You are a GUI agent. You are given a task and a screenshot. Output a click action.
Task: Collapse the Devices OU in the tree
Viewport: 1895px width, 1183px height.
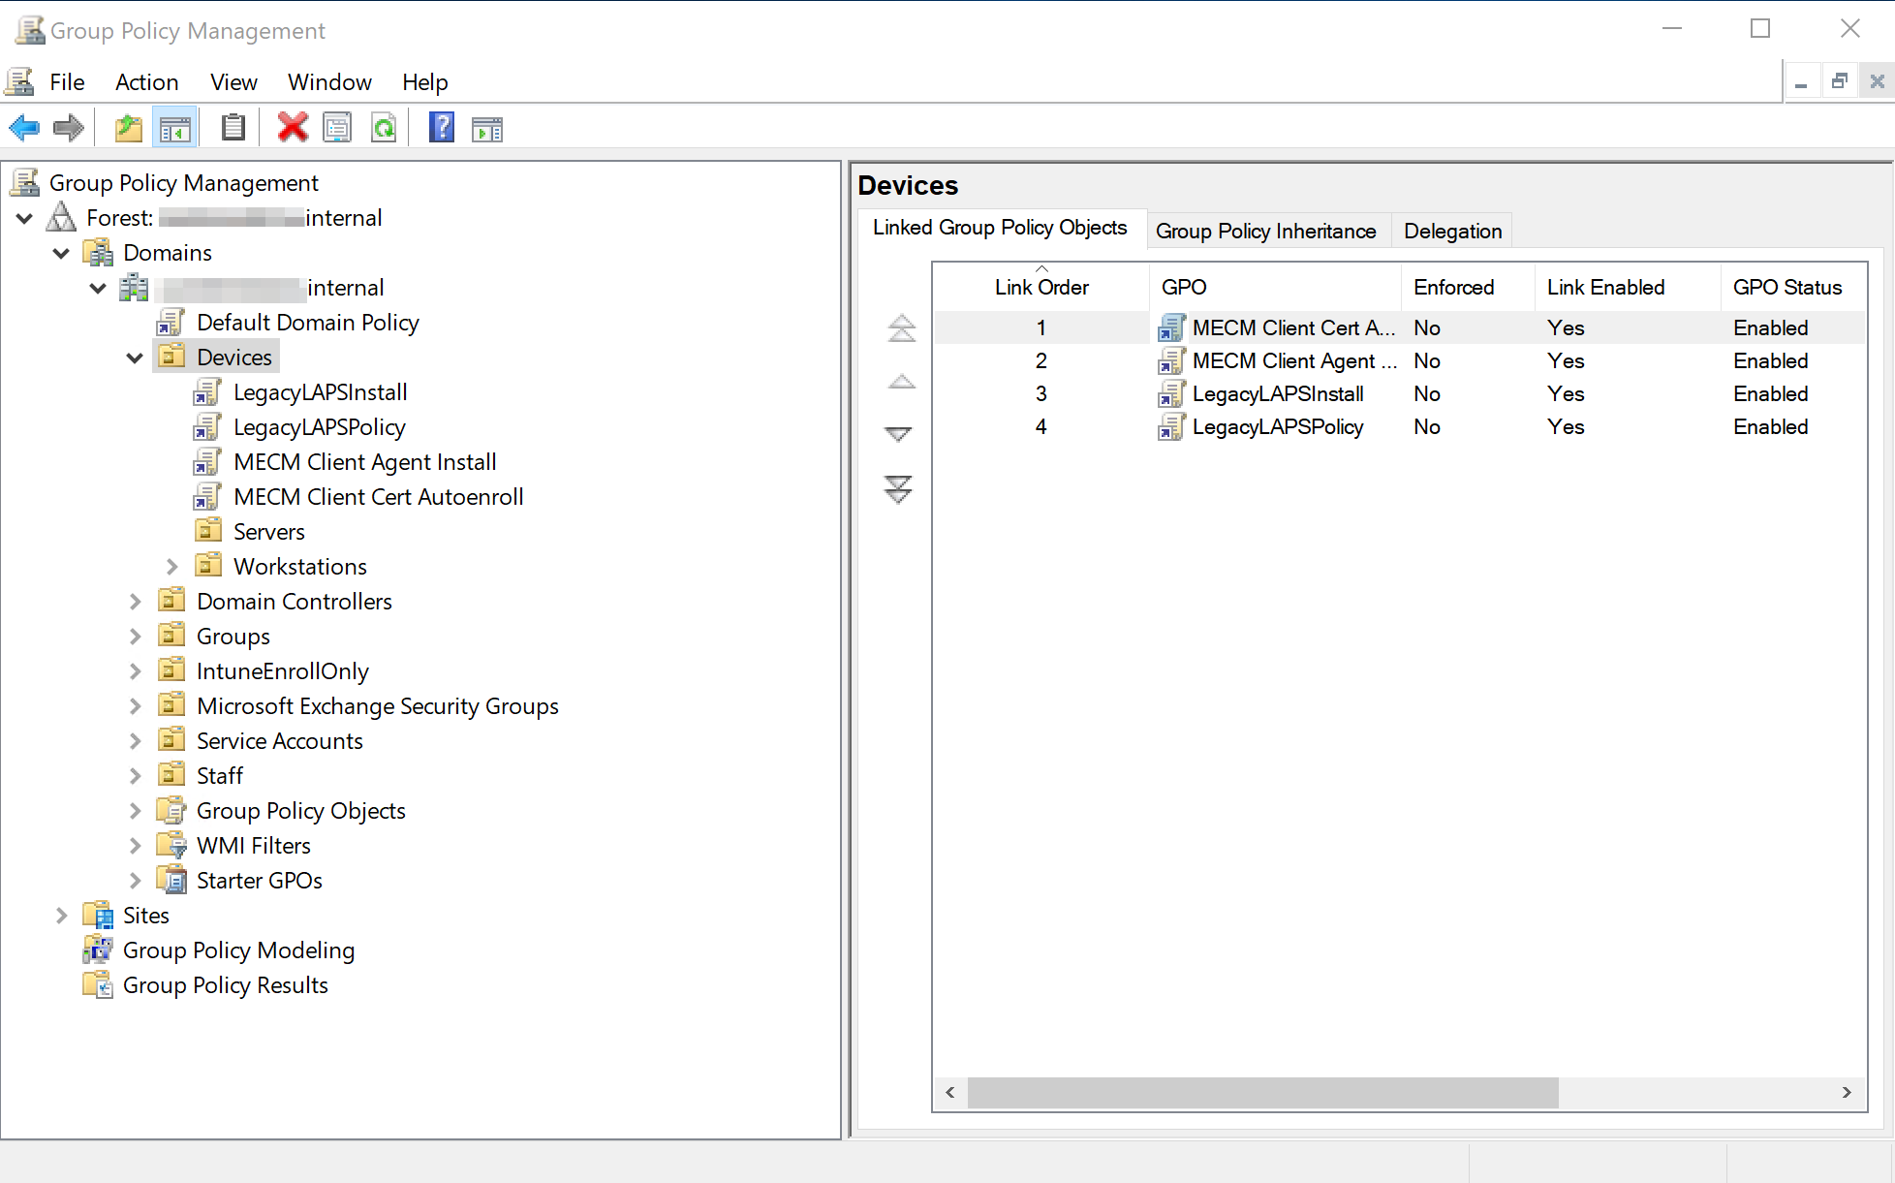135,357
